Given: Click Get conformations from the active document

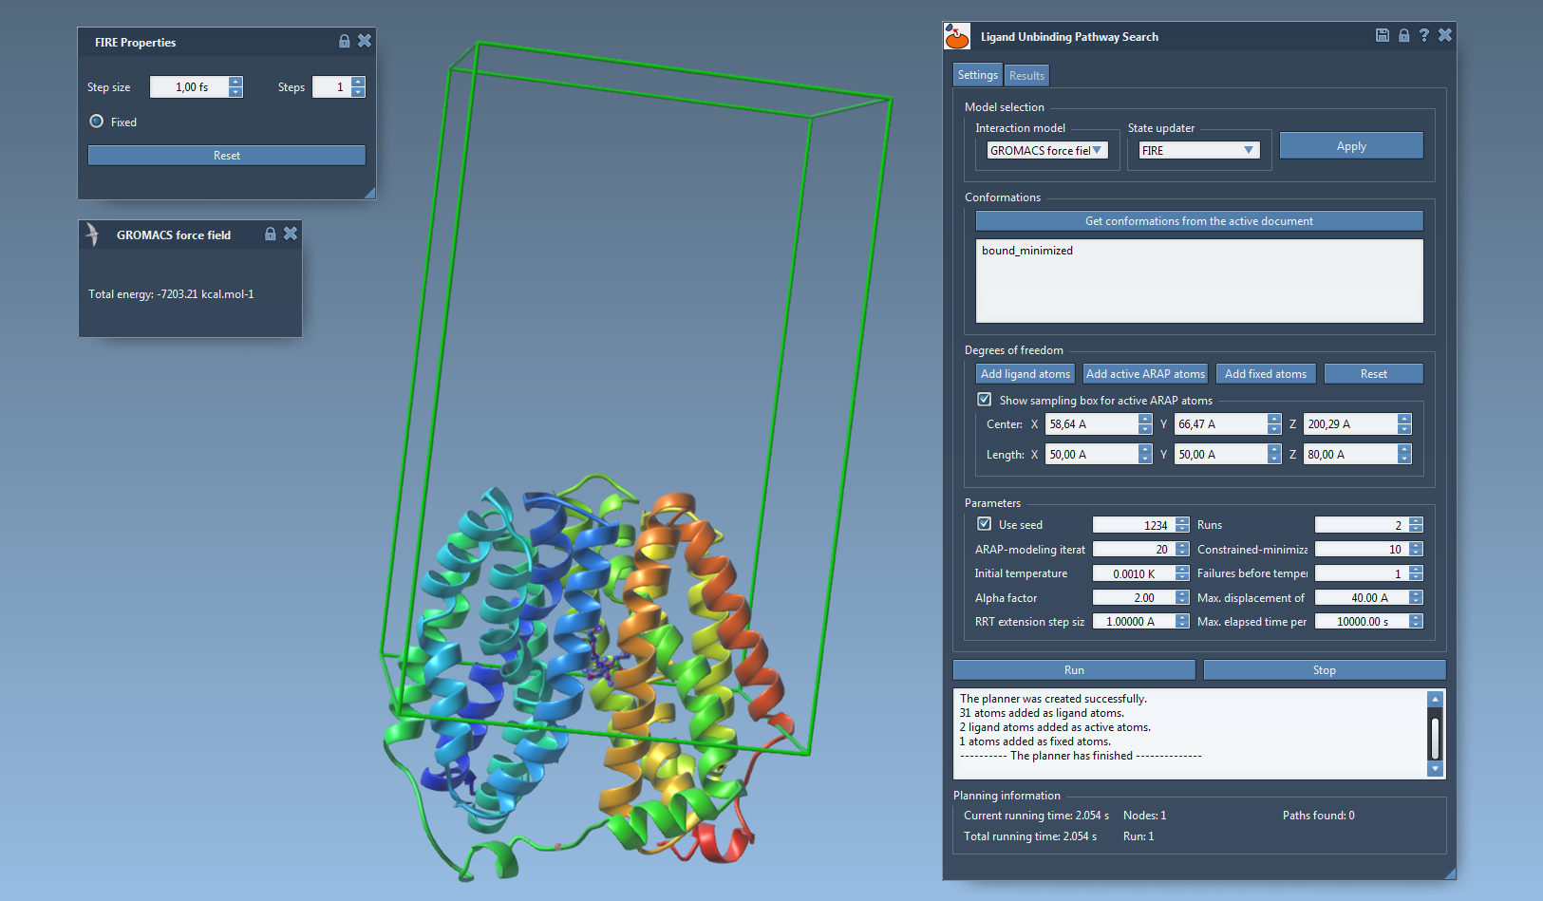Looking at the screenshot, I should (x=1198, y=221).
